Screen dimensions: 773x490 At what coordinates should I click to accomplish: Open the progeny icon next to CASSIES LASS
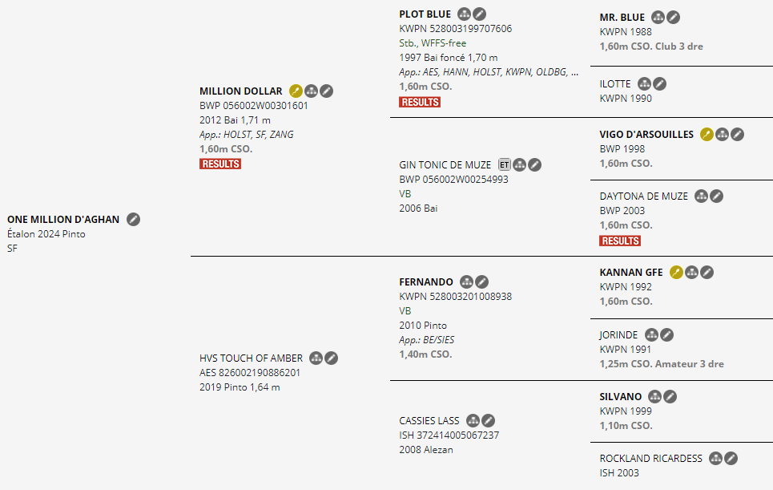pyautogui.click(x=473, y=420)
